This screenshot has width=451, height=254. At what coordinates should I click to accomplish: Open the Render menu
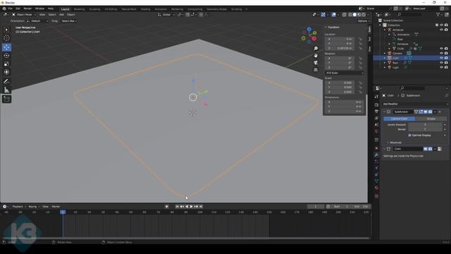click(x=27, y=9)
